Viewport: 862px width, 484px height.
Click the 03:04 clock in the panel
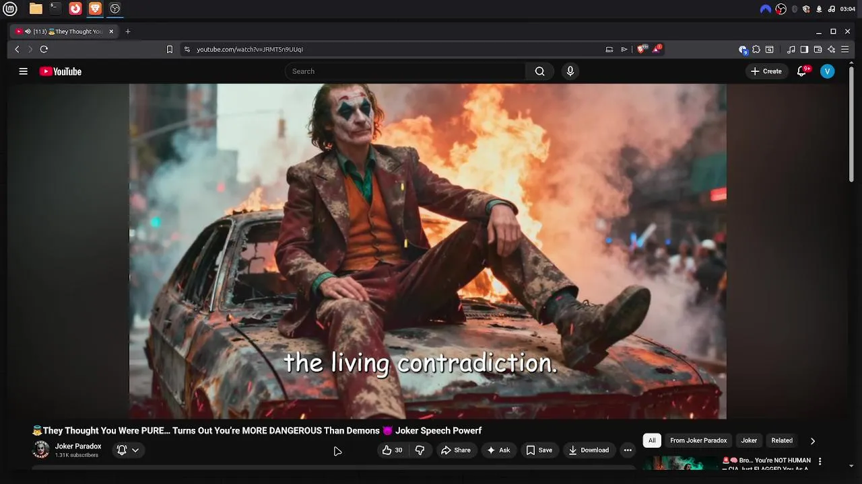[x=848, y=9]
